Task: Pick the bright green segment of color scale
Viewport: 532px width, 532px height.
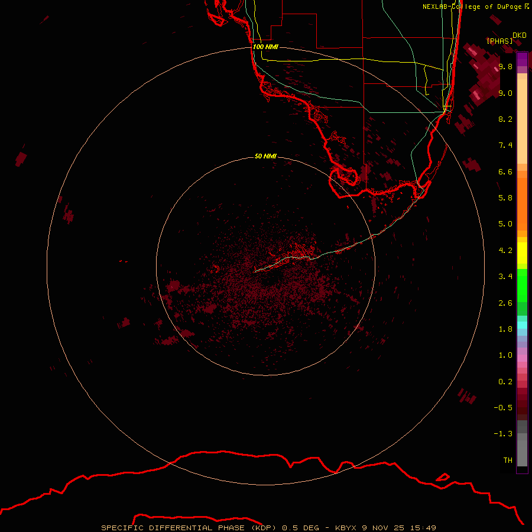Action: click(522, 286)
